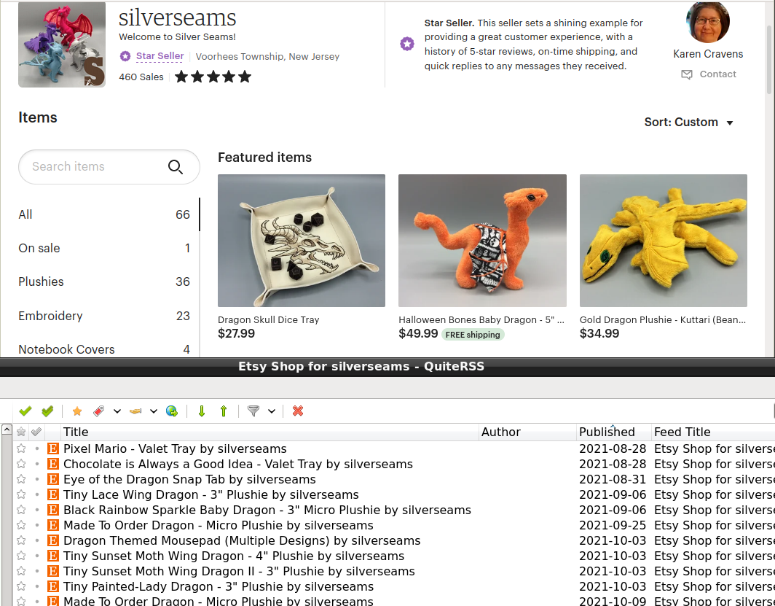Click Etsy icon on Pixel Mario row
This screenshot has width=775, height=606.
pos(53,448)
